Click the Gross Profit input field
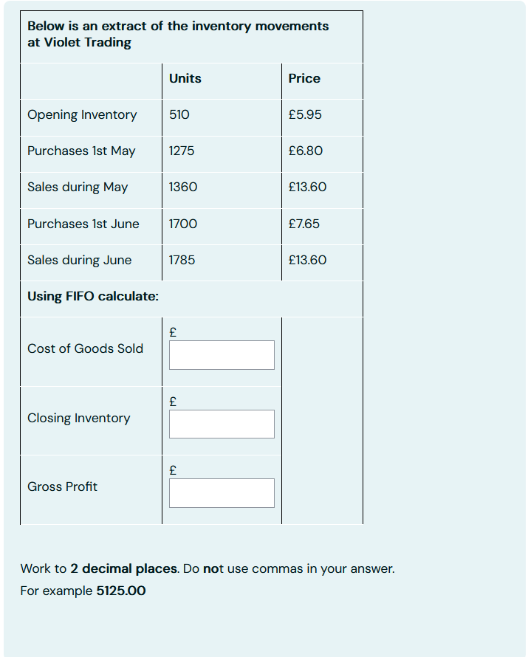The width and height of the screenshot is (528, 657). click(221, 492)
